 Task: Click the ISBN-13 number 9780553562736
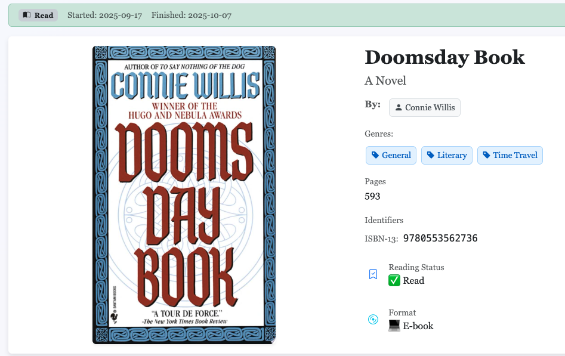440,238
